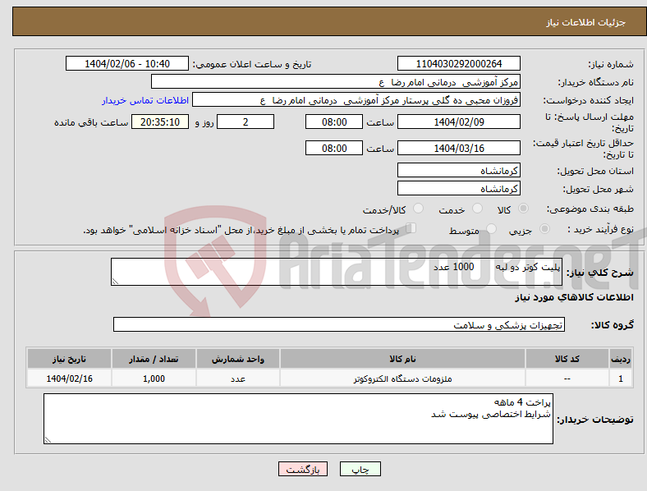Click the price validity date 1404/03/16
Viewport: 647px width, 491px height.
tap(458, 148)
